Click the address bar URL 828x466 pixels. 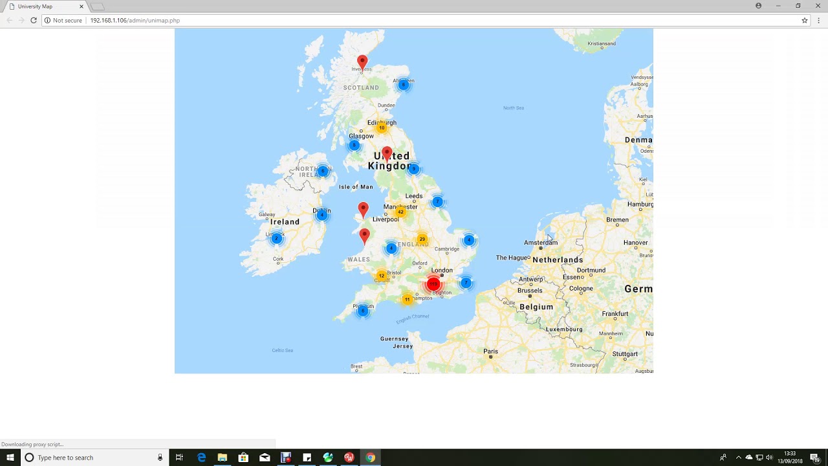coord(135,20)
